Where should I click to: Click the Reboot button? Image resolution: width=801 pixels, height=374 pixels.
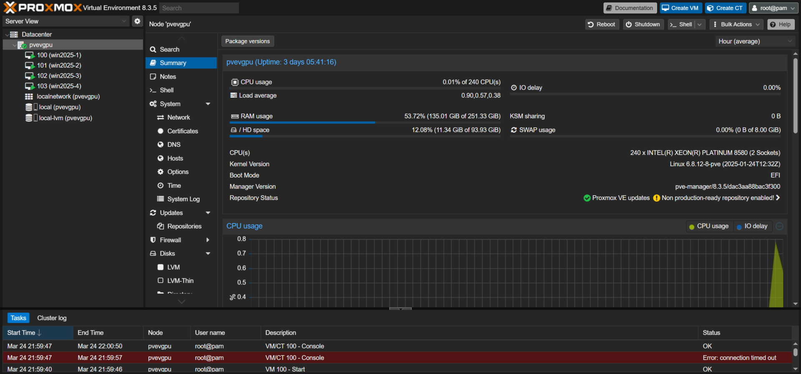click(x=602, y=25)
